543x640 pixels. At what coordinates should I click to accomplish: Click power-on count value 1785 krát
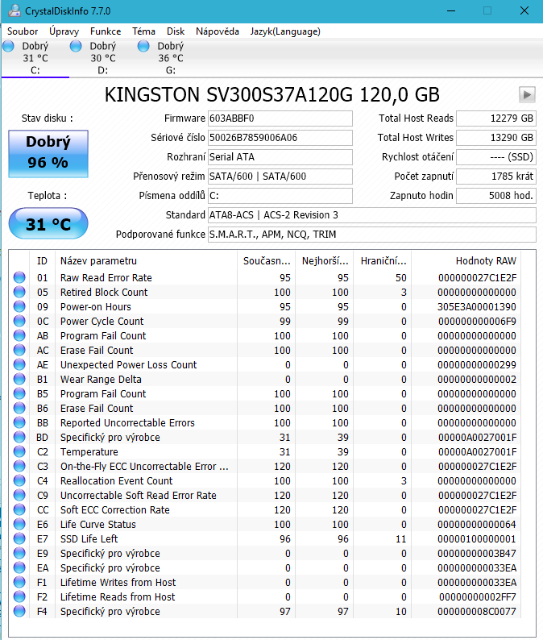click(496, 177)
